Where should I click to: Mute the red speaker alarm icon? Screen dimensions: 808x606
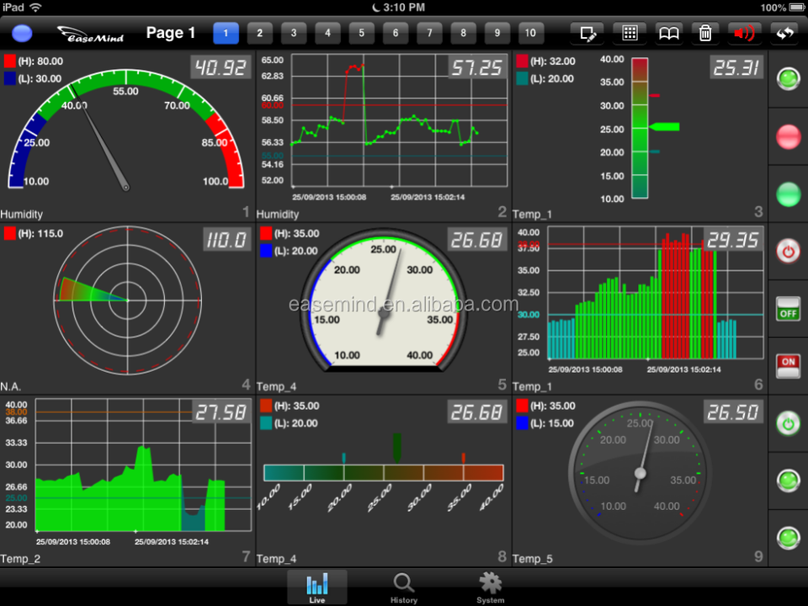coord(744,34)
